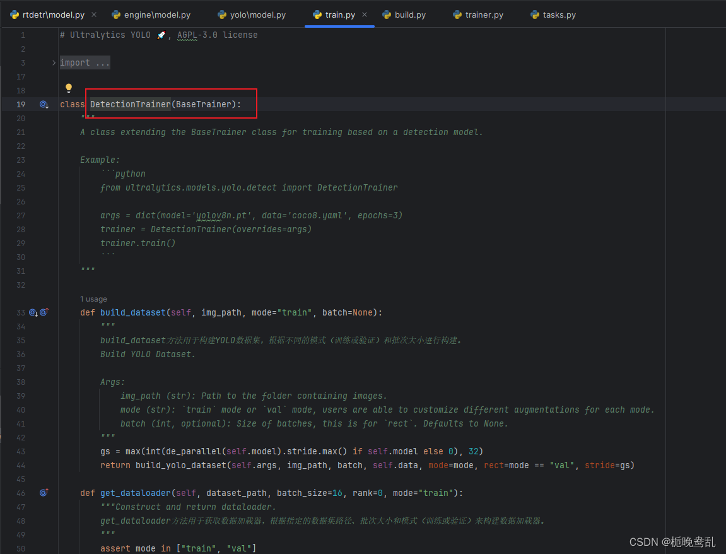Screen dimensions: 726x554
Task: Click the get_dataloader method name
Action: coord(136,493)
